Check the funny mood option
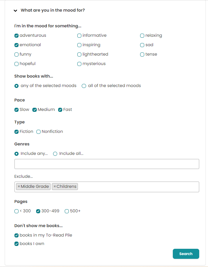Screen dimensions: 208x267 tap(17, 54)
